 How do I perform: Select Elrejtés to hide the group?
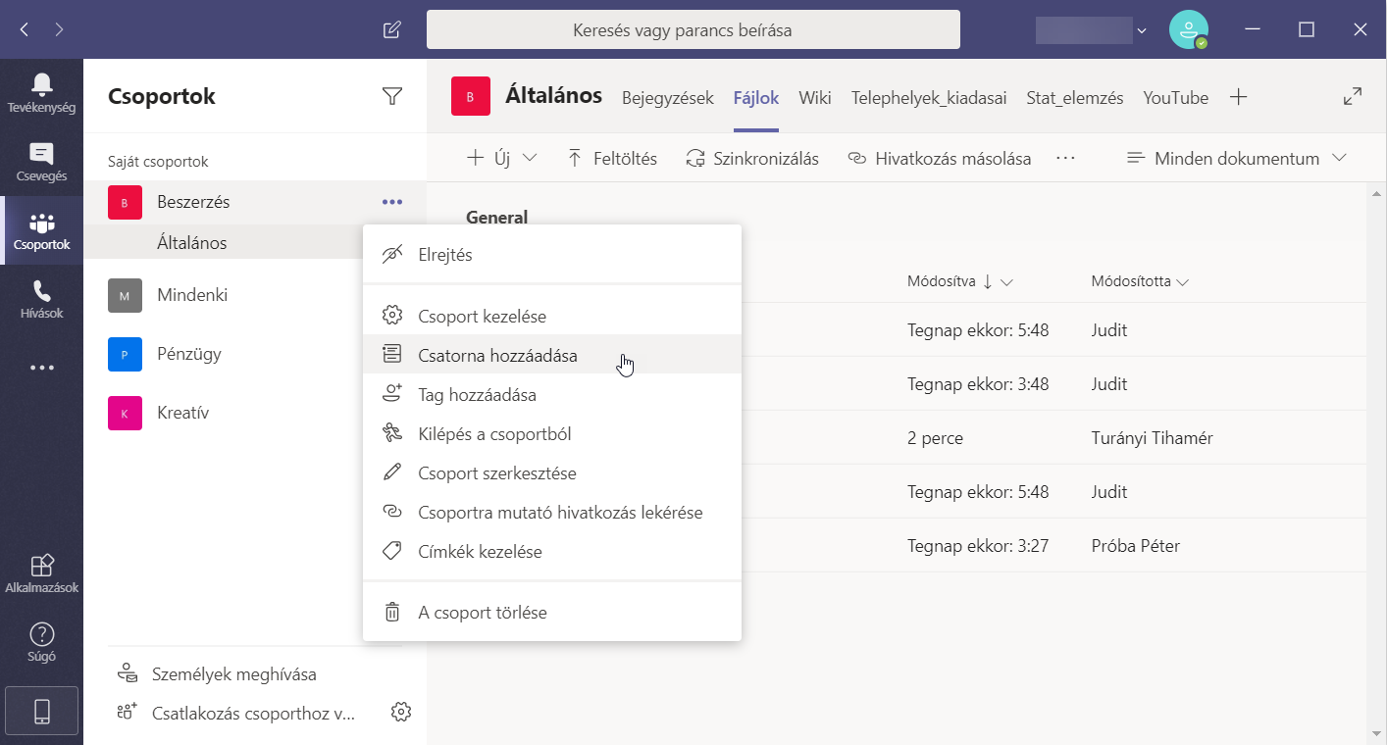tap(445, 255)
